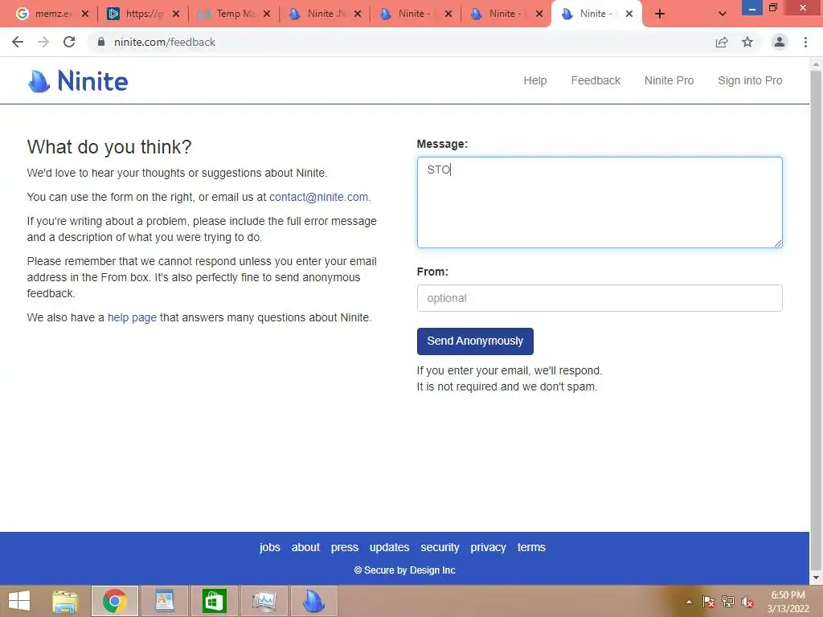Open the document editor taskbar icon
The height and width of the screenshot is (617, 823).
coord(164,601)
